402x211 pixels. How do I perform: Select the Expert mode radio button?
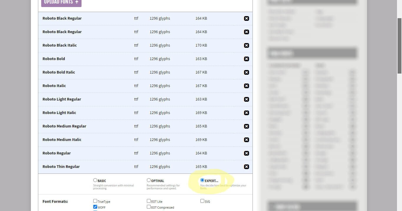click(202, 180)
